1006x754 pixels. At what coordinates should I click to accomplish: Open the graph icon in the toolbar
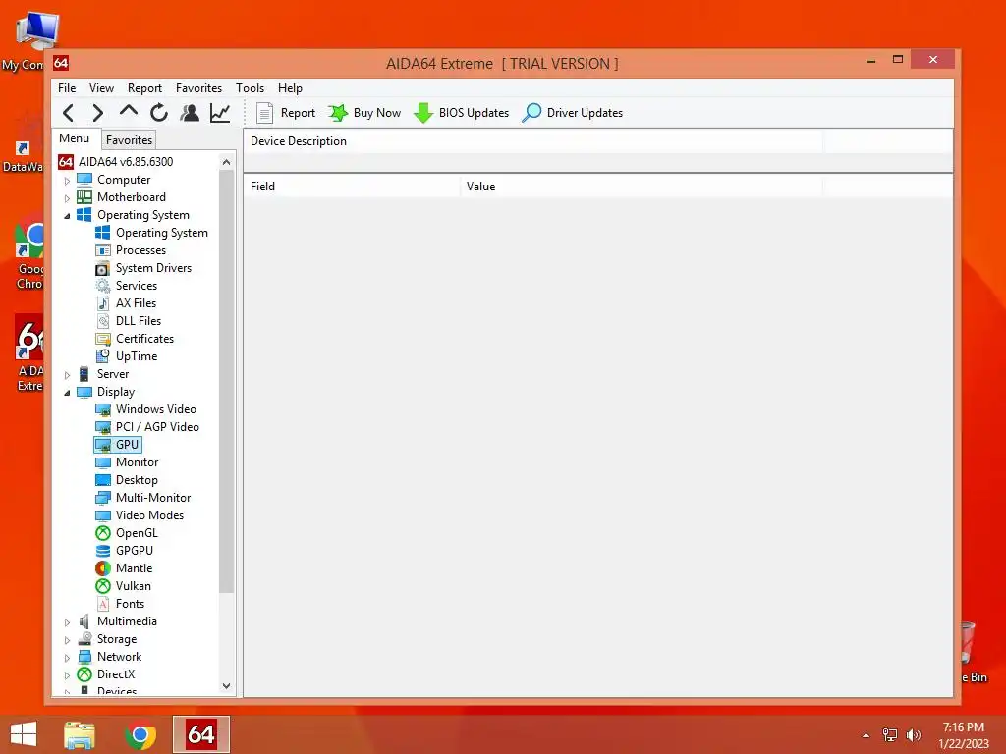[x=220, y=113]
